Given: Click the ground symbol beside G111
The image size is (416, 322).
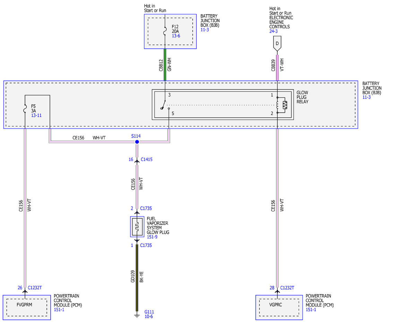Looking at the screenshot, I should click(137, 315).
